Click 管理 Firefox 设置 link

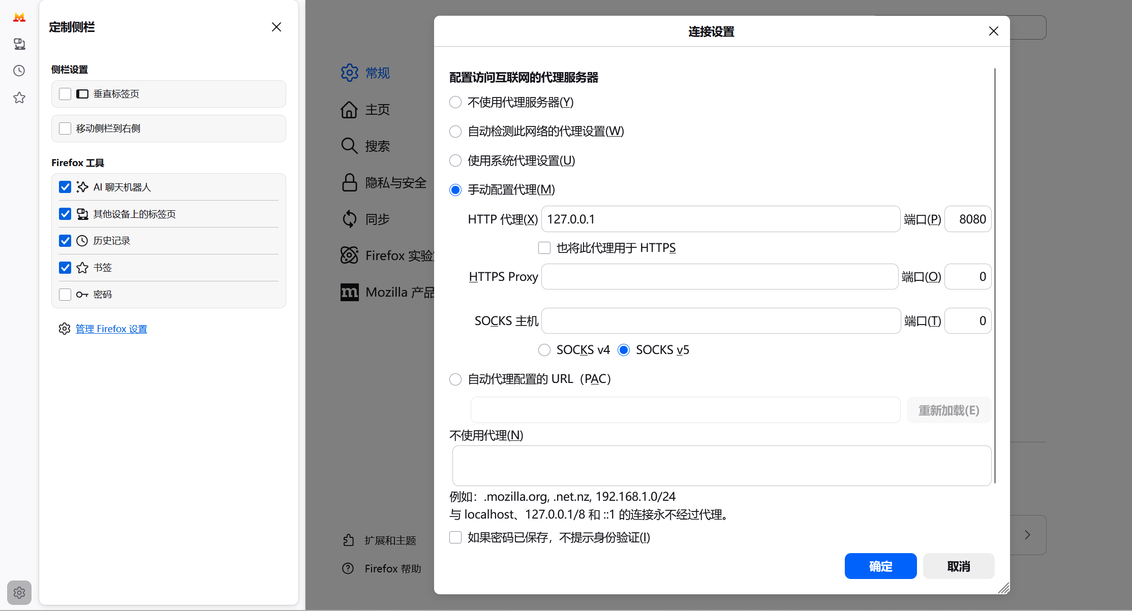click(x=111, y=329)
